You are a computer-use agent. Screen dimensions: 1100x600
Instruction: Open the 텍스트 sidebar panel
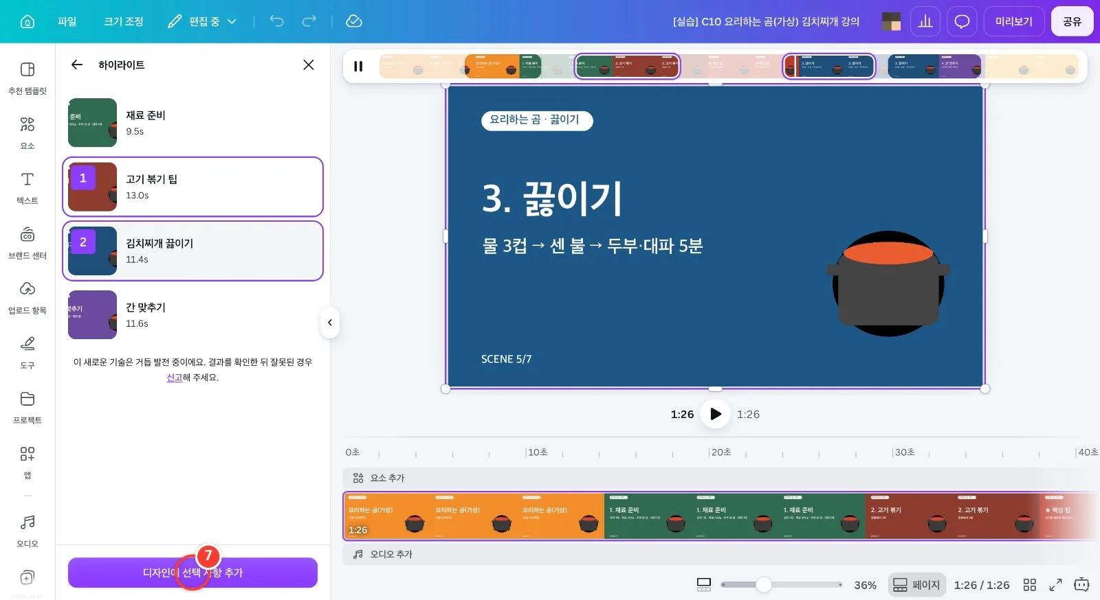27,187
